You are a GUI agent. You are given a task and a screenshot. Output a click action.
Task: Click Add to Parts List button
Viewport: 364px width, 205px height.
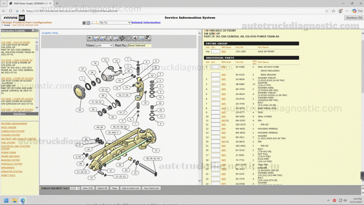coord(130,188)
